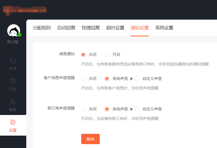This screenshot has width=217, height=148.
Task: Select 系统声音 for 客户消息声音提醒
Action: 107,79
